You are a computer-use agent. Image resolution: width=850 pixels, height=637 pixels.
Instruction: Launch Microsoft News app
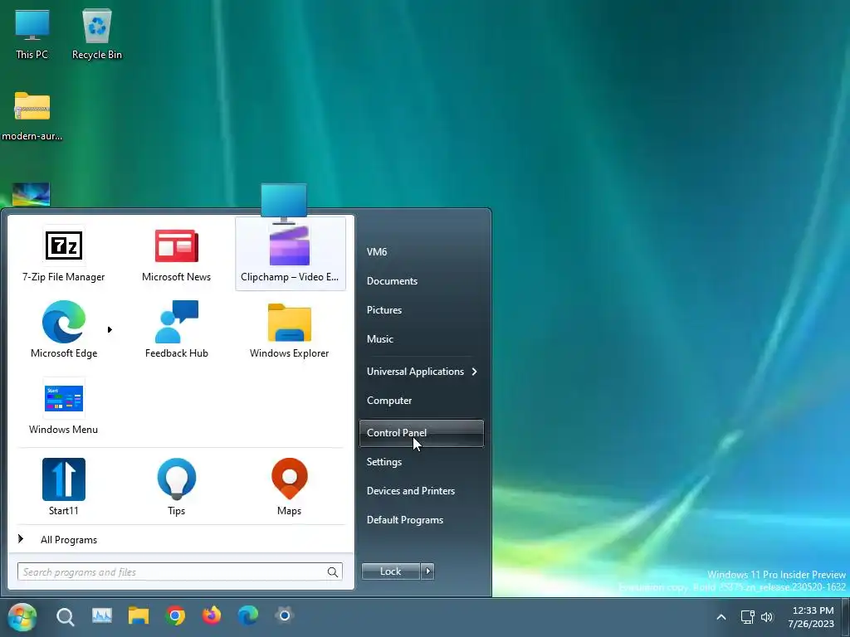click(176, 254)
